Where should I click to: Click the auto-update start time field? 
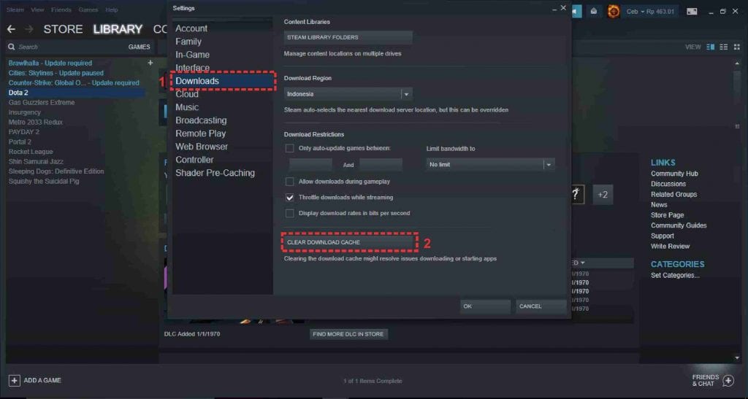(310, 165)
